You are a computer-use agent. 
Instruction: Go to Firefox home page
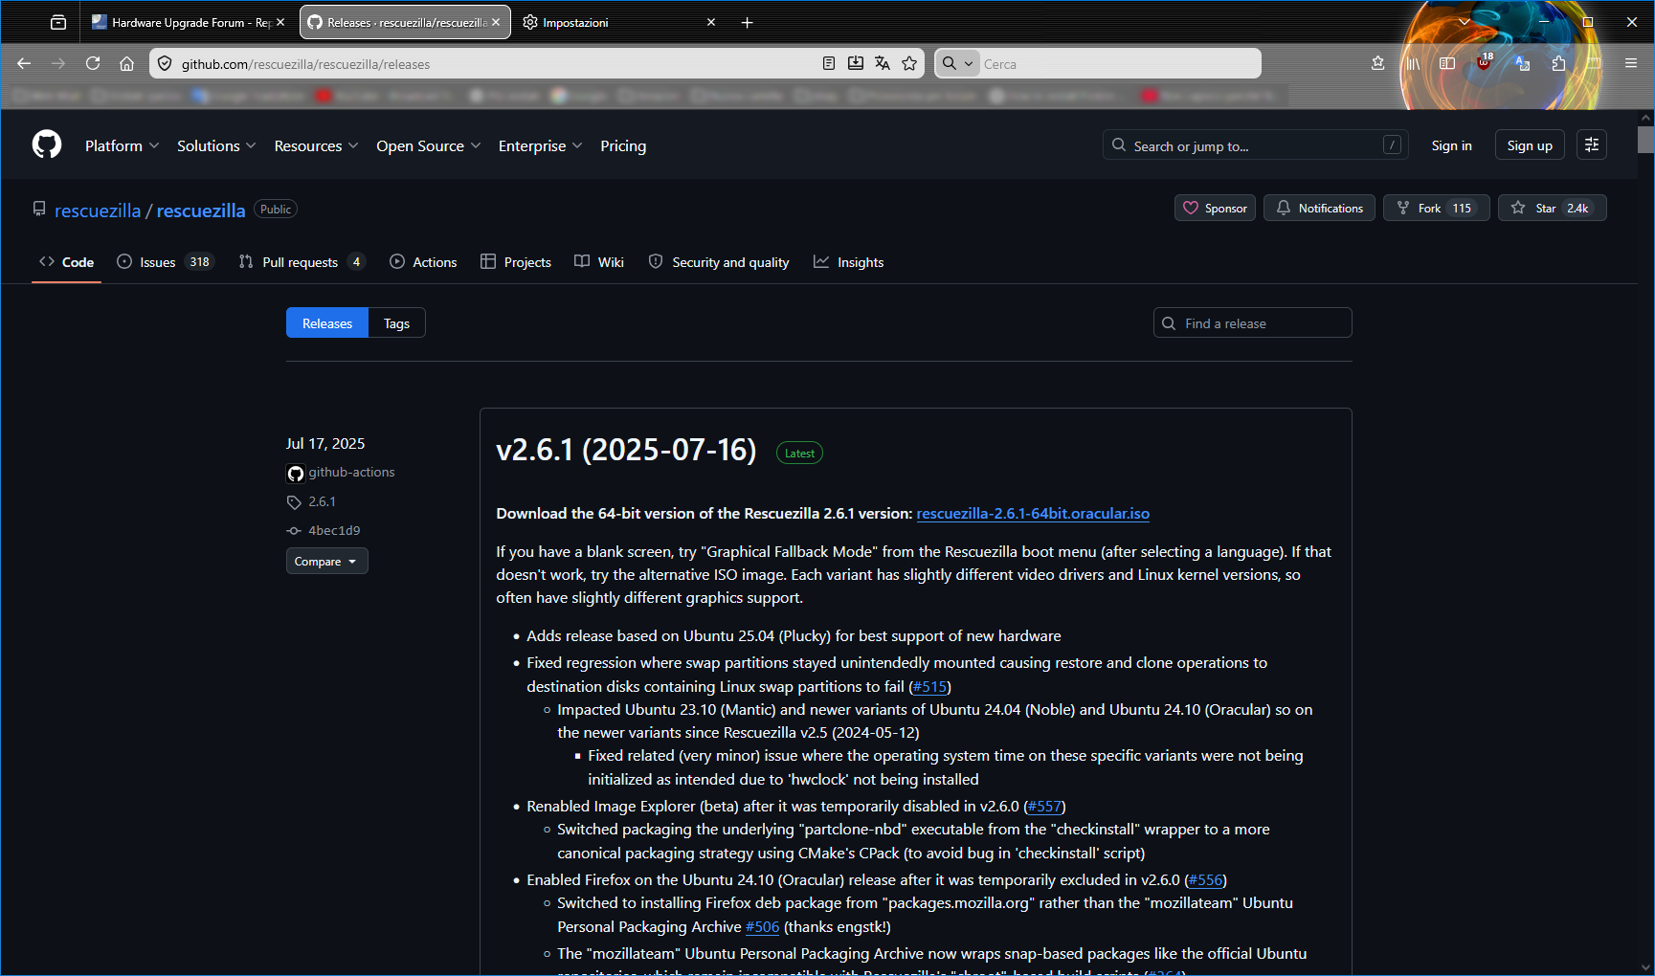point(126,63)
